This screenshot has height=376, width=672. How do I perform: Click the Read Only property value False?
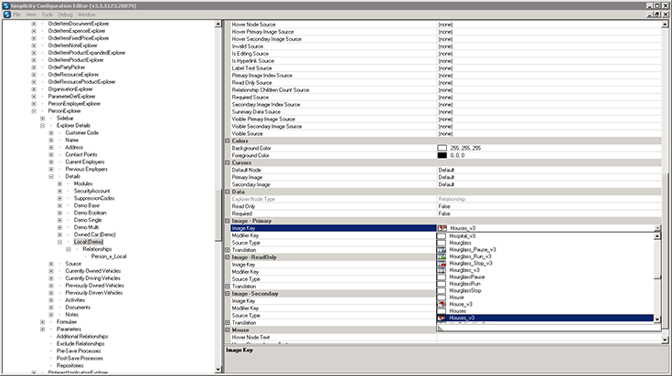[444, 206]
